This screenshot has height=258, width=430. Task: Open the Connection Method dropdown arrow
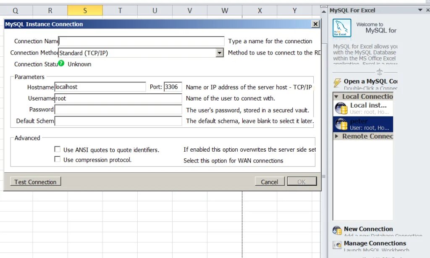(220, 53)
